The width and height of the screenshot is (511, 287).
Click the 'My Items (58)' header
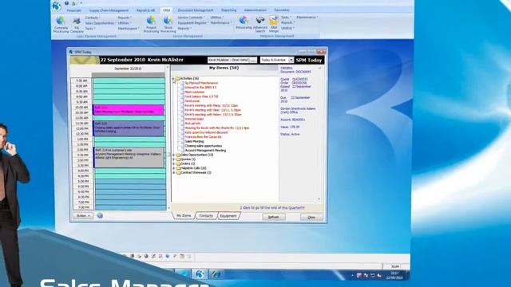coord(224,68)
